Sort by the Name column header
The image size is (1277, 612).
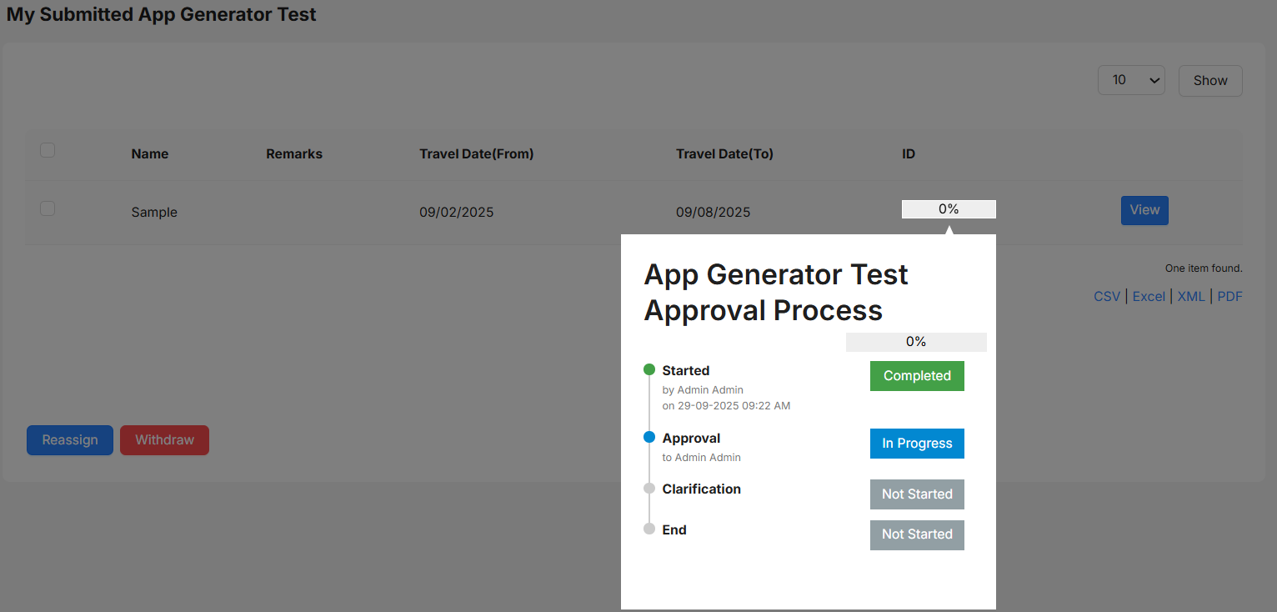click(150, 153)
